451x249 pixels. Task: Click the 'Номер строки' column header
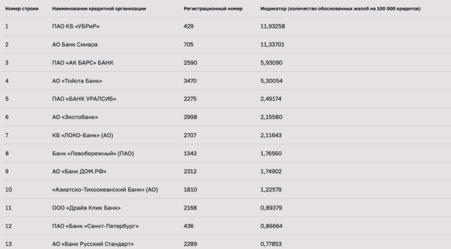pos(22,8)
